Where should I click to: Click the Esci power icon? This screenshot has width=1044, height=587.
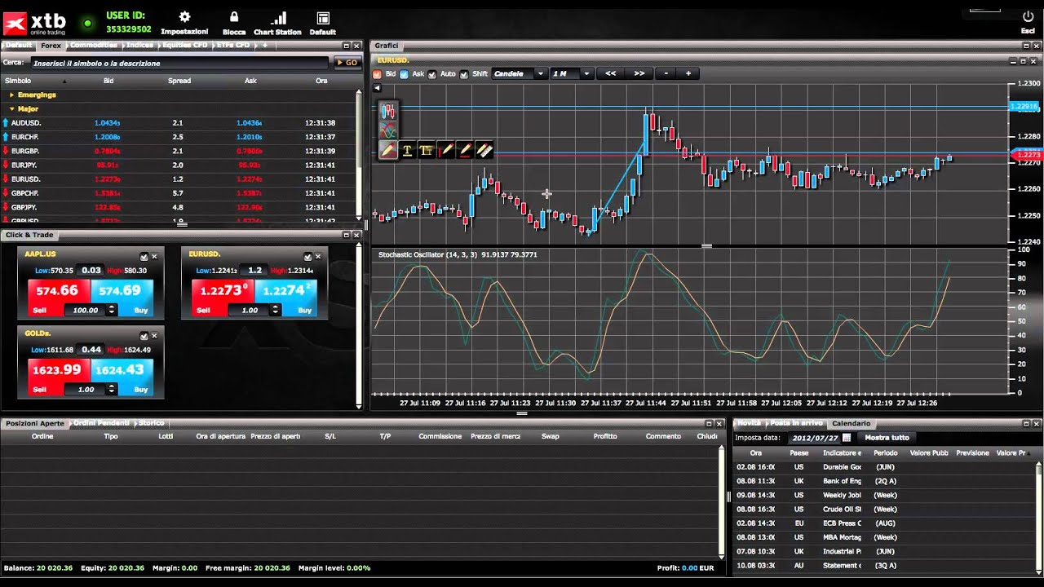1028,16
